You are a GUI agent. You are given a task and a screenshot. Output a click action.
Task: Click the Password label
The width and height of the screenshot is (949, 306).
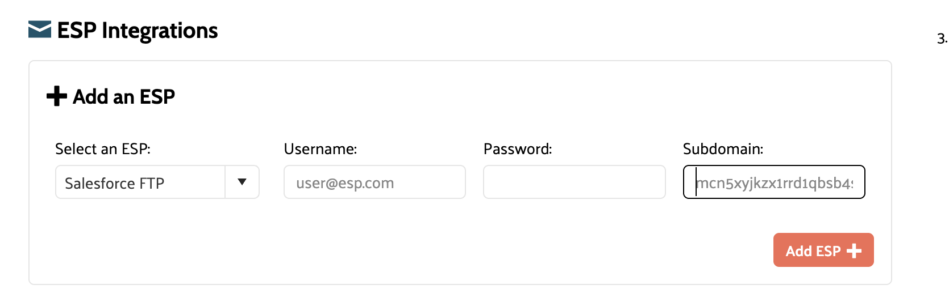click(518, 149)
